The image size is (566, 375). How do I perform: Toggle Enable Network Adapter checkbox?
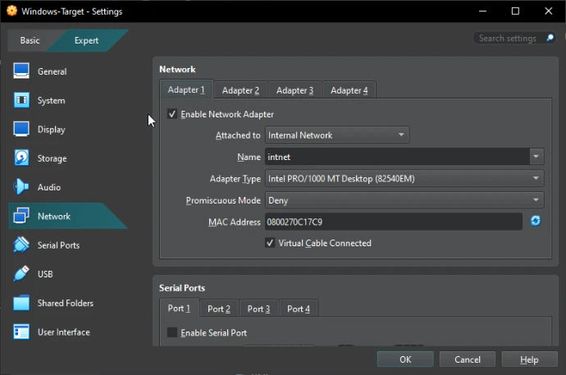(172, 114)
